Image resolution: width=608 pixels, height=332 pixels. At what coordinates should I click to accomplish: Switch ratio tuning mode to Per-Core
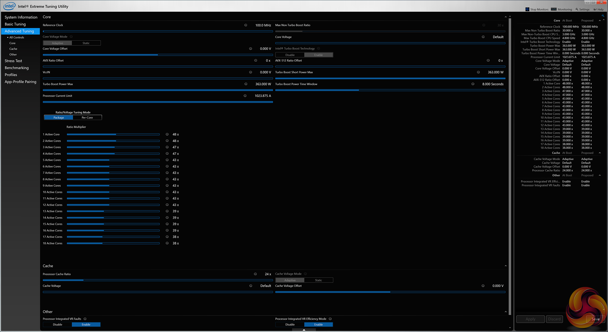click(x=87, y=118)
